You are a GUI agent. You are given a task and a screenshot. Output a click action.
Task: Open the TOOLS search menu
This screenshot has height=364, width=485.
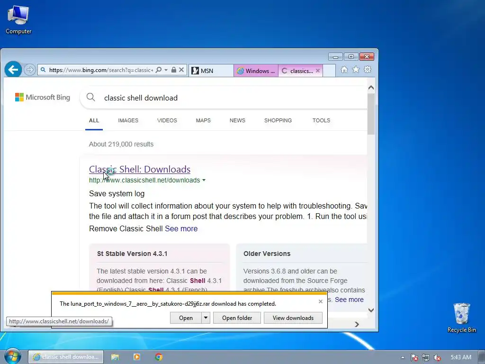321,121
